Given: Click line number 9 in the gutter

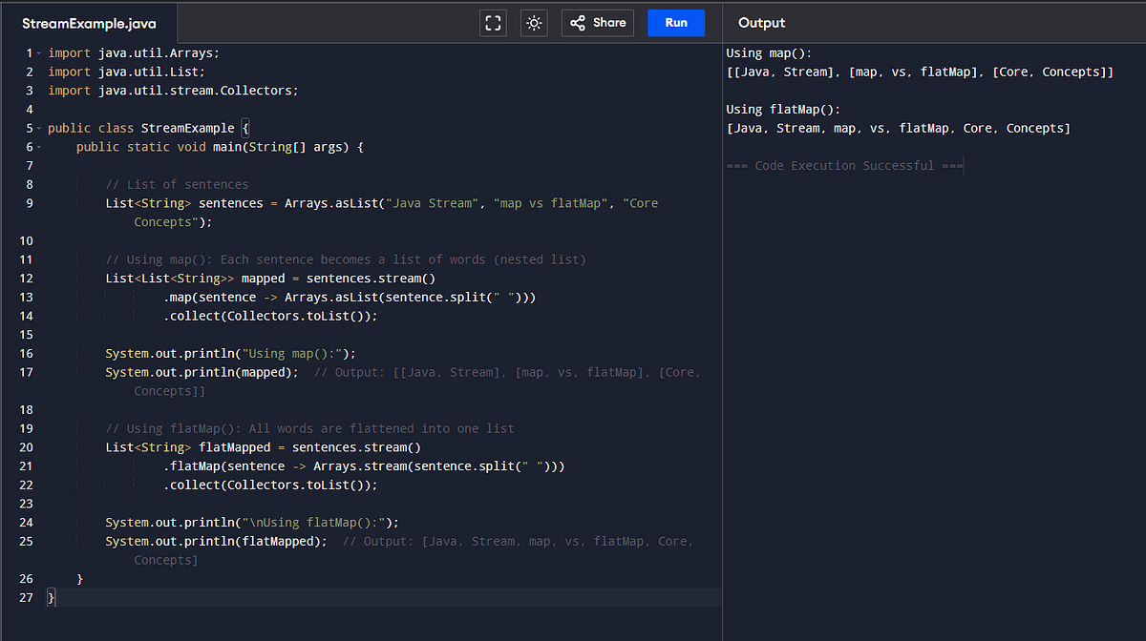Looking at the screenshot, I should point(30,203).
